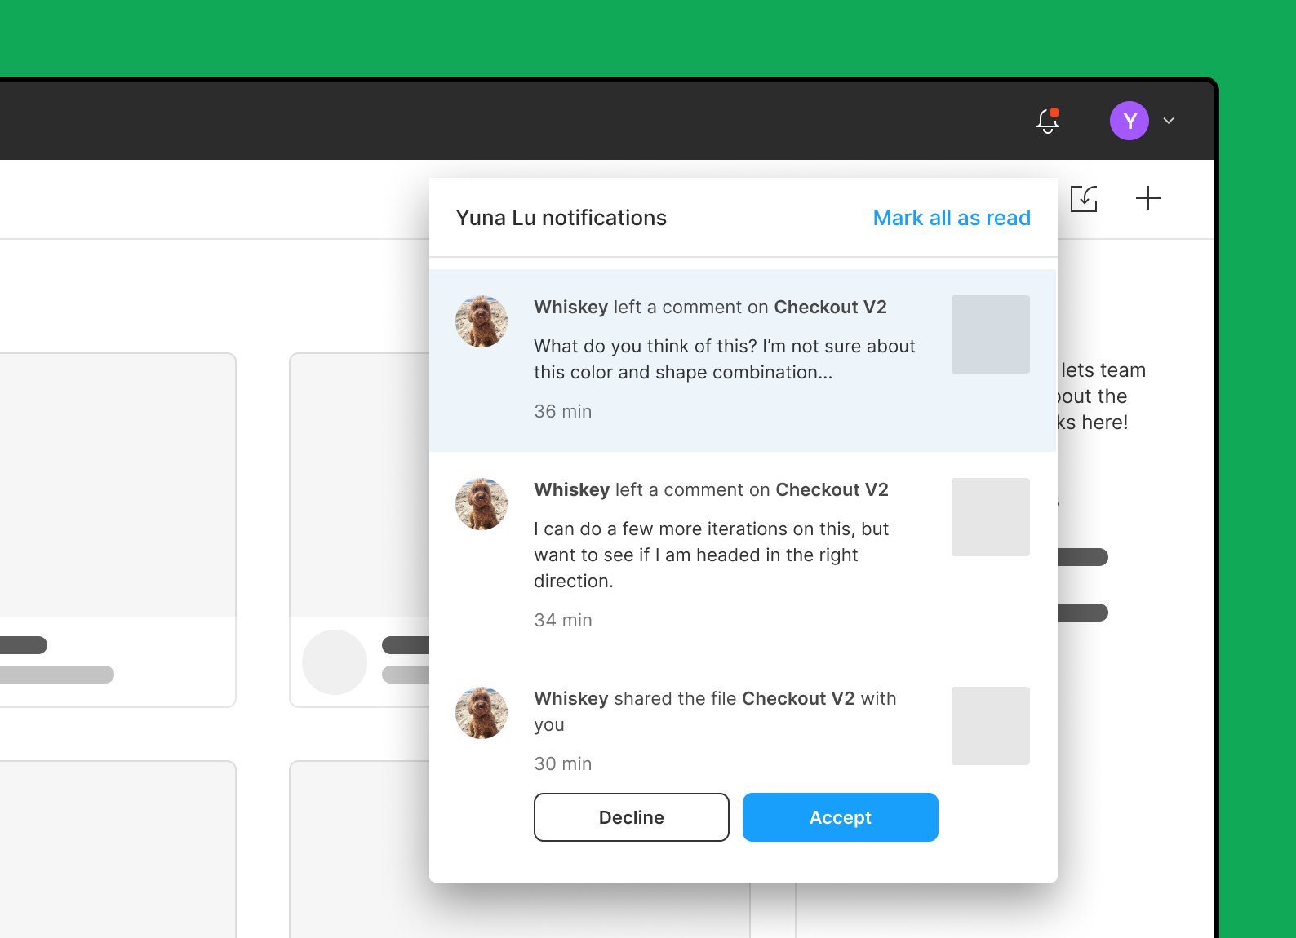Open thumbnail beside the shared file notification
Screen dimensions: 1296x938
coord(990,726)
